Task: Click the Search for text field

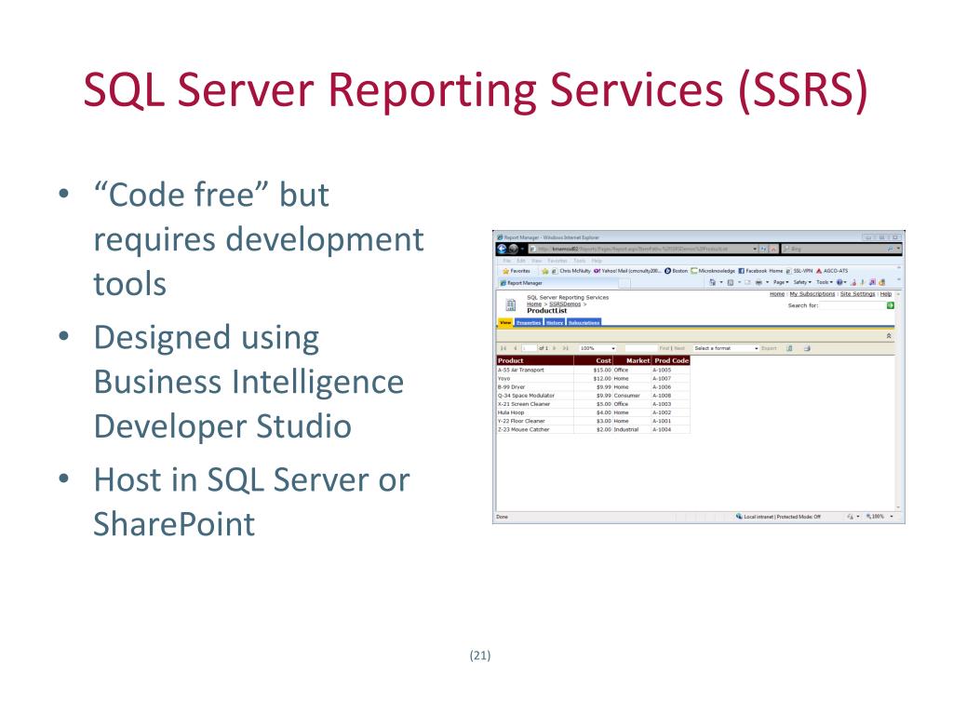Action: pos(852,305)
